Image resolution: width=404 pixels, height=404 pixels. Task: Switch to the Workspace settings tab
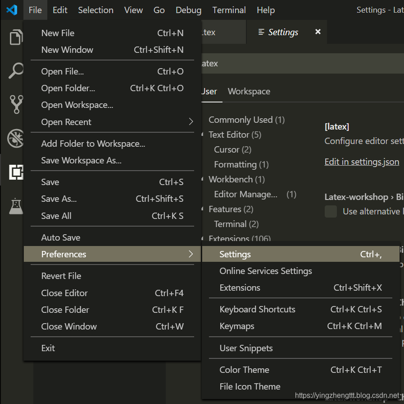click(x=249, y=91)
